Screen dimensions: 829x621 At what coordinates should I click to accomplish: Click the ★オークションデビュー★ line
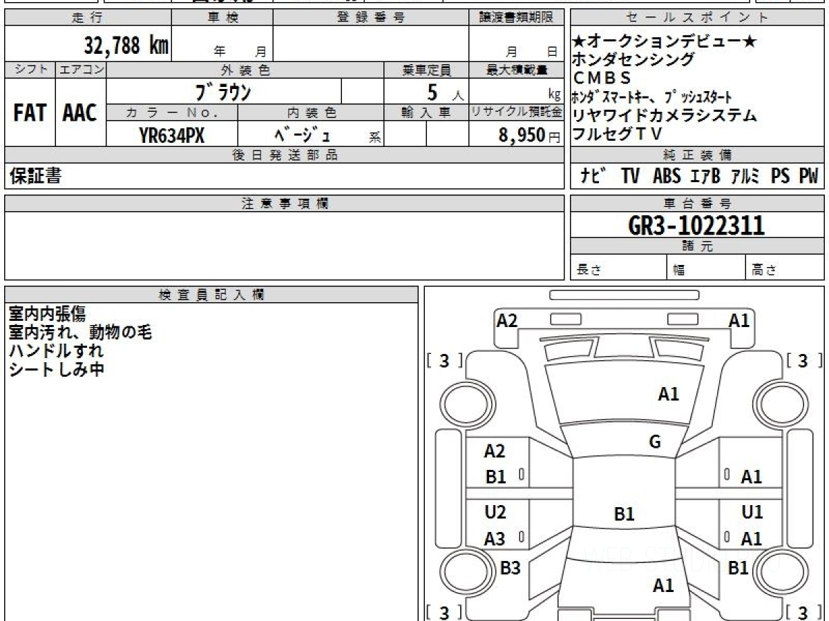click(665, 43)
